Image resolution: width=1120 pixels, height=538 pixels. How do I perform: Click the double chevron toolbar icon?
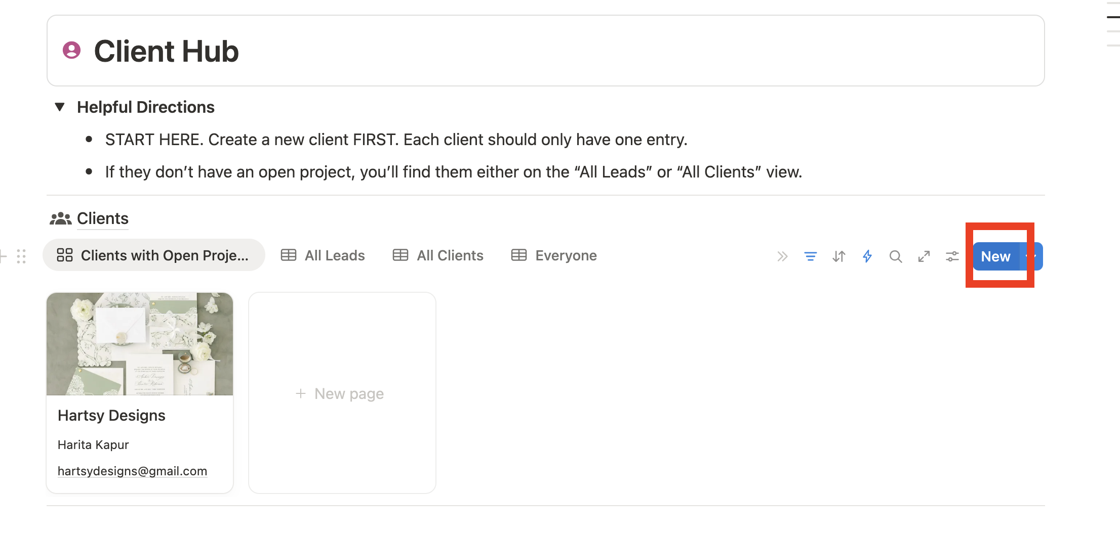point(782,256)
